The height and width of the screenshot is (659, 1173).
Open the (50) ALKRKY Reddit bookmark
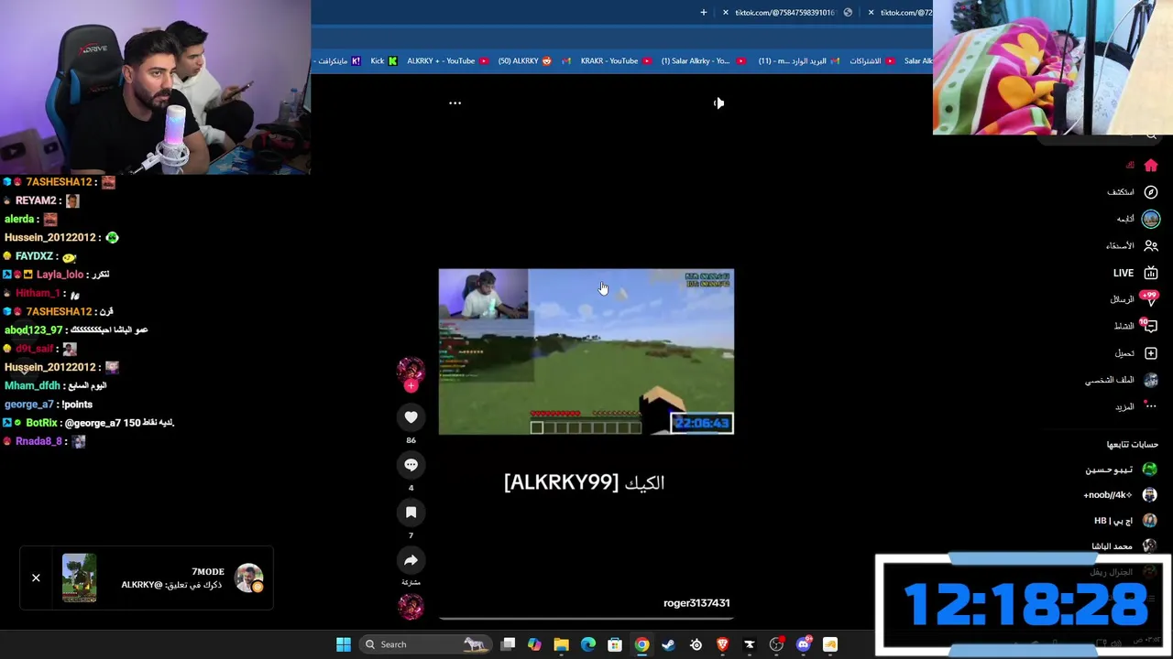coord(525,61)
